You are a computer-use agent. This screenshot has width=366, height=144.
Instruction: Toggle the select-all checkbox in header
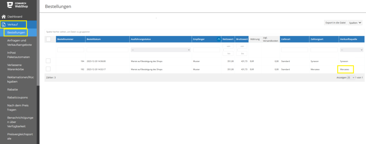coord(48,39)
